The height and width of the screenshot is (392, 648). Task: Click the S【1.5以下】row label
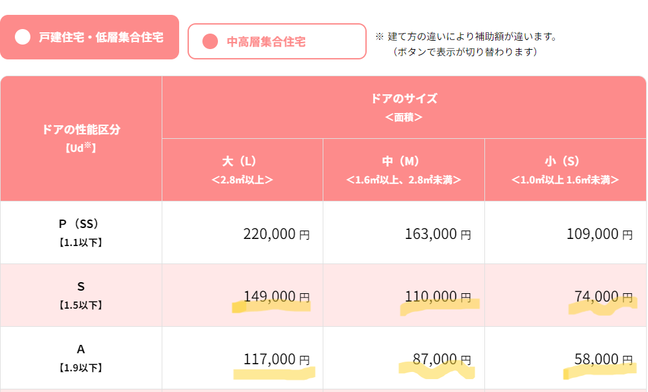pyautogui.click(x=81, y=295)
